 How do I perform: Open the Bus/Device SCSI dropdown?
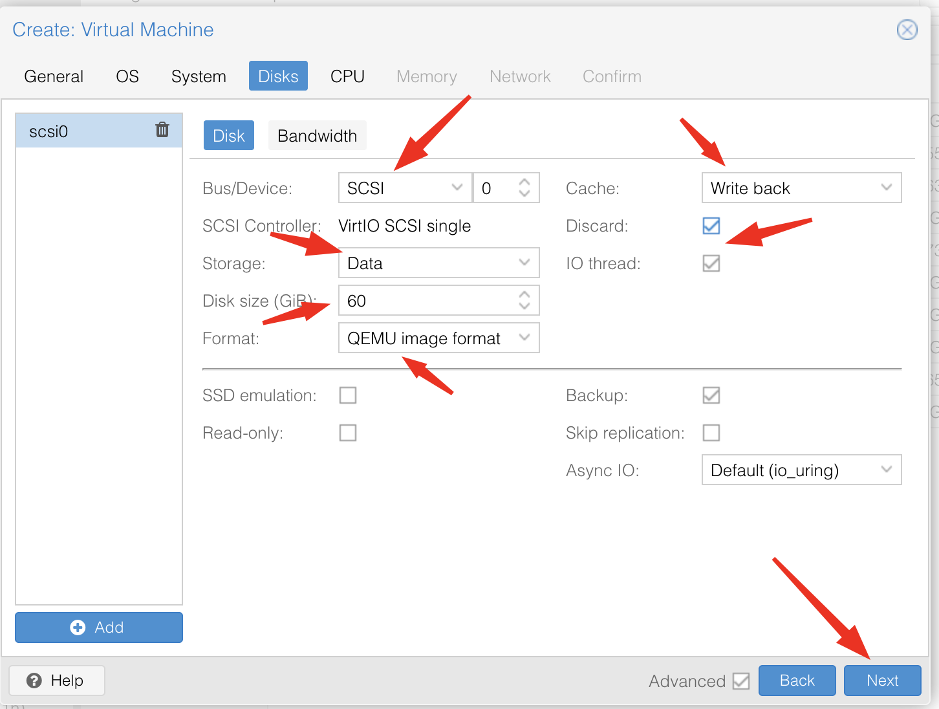click(405, 188)
